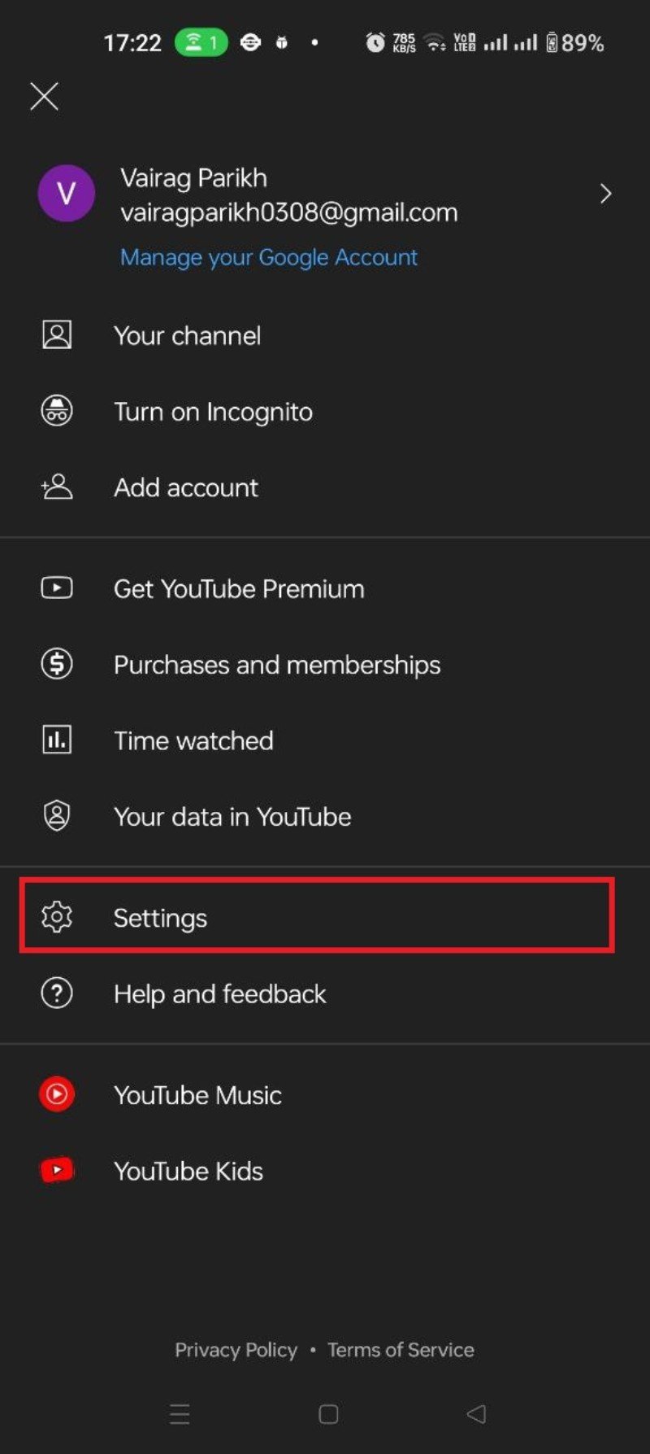Close the account menu with X

click(44, 96)
